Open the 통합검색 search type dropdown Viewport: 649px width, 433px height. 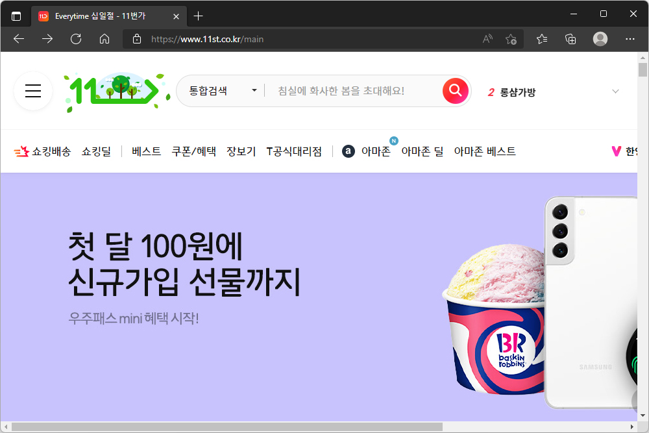click(223, 91)
